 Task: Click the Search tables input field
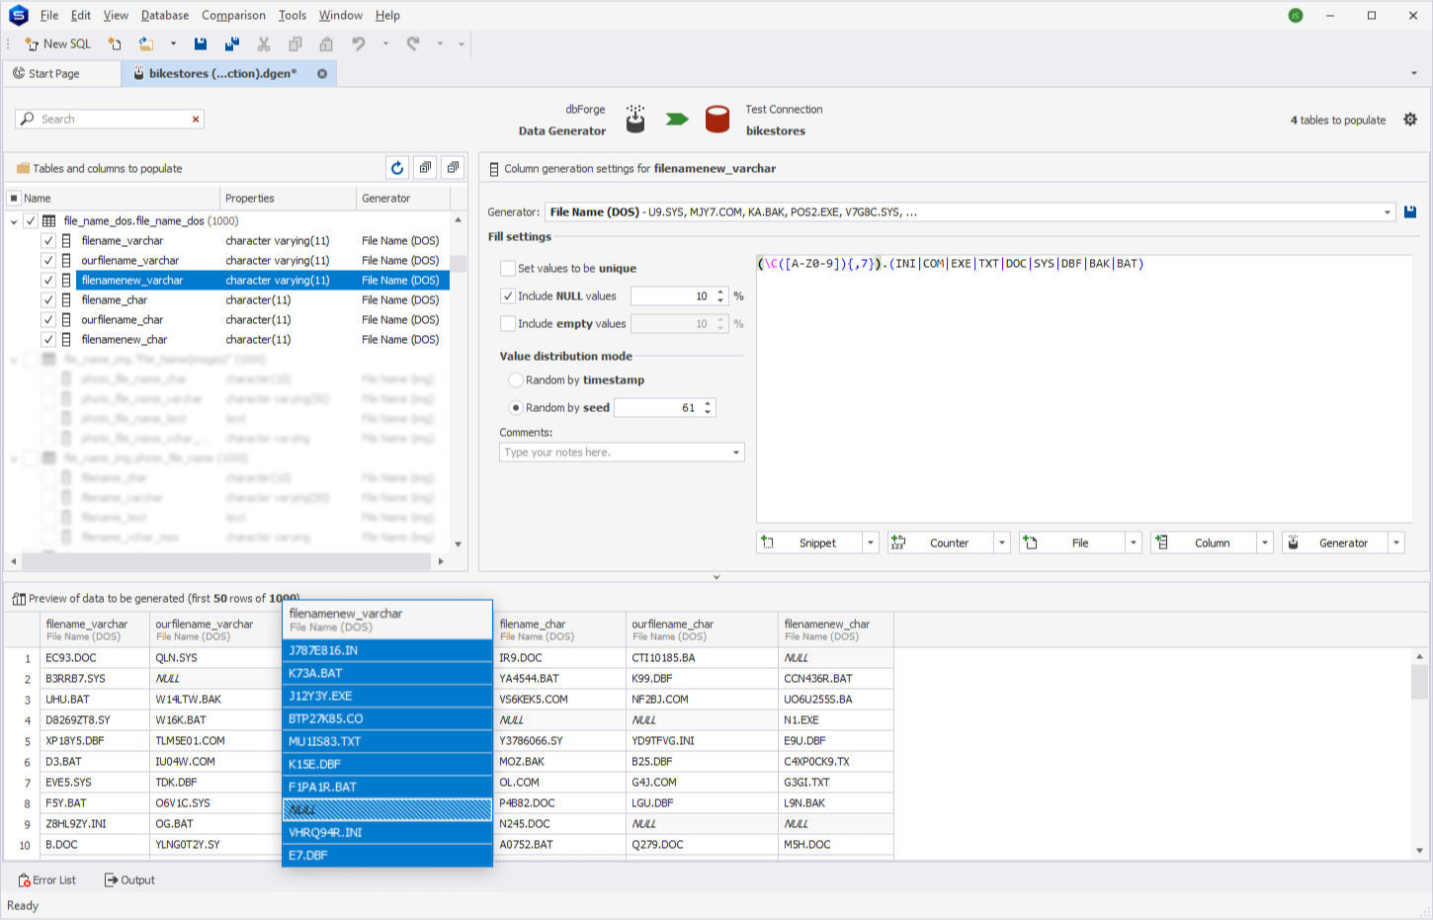pyautogui.click(x=109, y=119)
